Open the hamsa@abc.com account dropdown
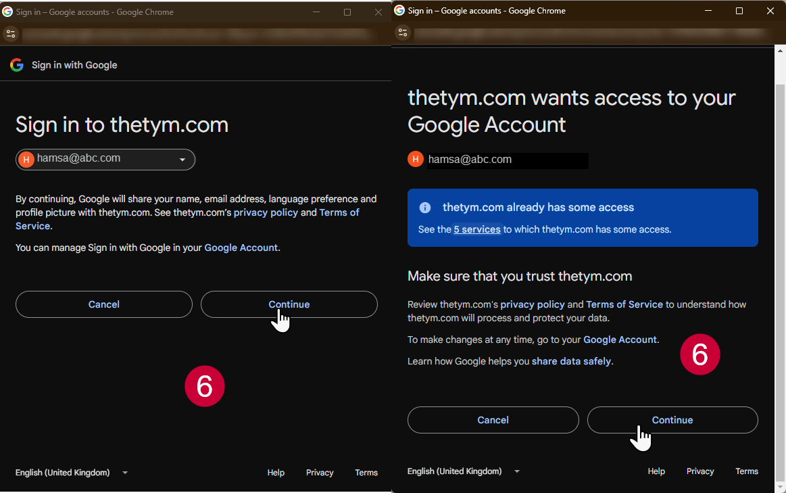 coord(105,160)
